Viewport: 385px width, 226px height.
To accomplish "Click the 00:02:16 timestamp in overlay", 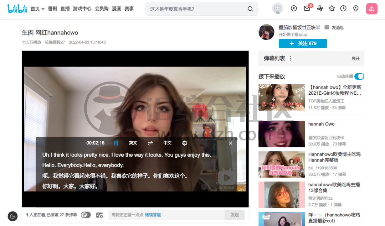I will [95, 143].
